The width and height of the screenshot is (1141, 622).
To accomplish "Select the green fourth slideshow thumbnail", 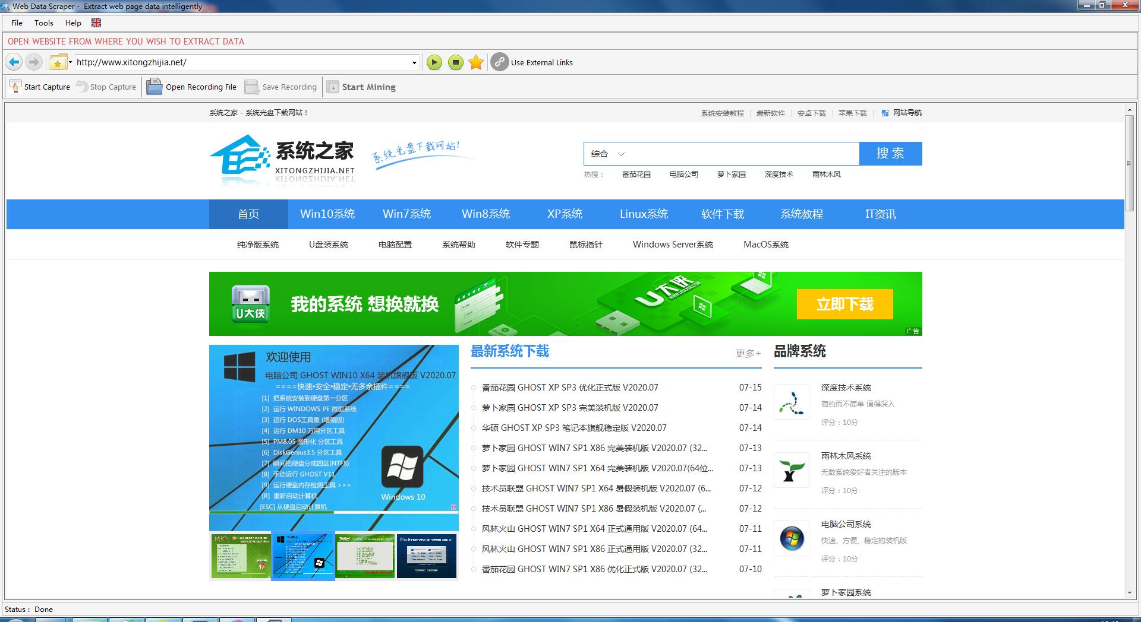I will (x=365, y=556).
